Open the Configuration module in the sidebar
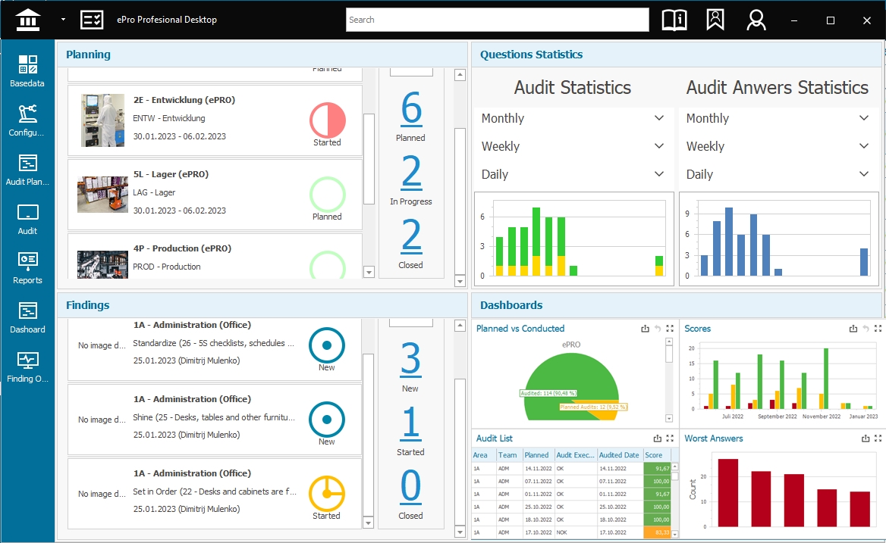This screenshot has width=886, height=543. [27, 120]
